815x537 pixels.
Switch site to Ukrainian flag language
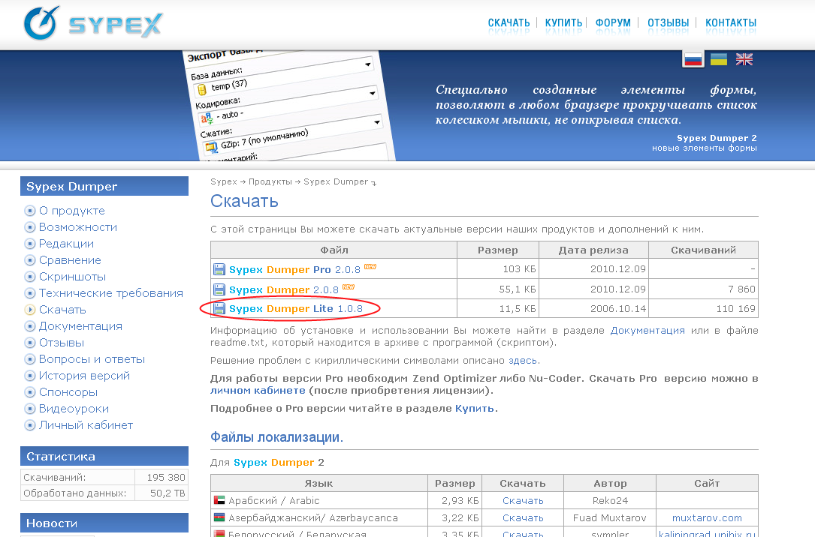(719, 59)
